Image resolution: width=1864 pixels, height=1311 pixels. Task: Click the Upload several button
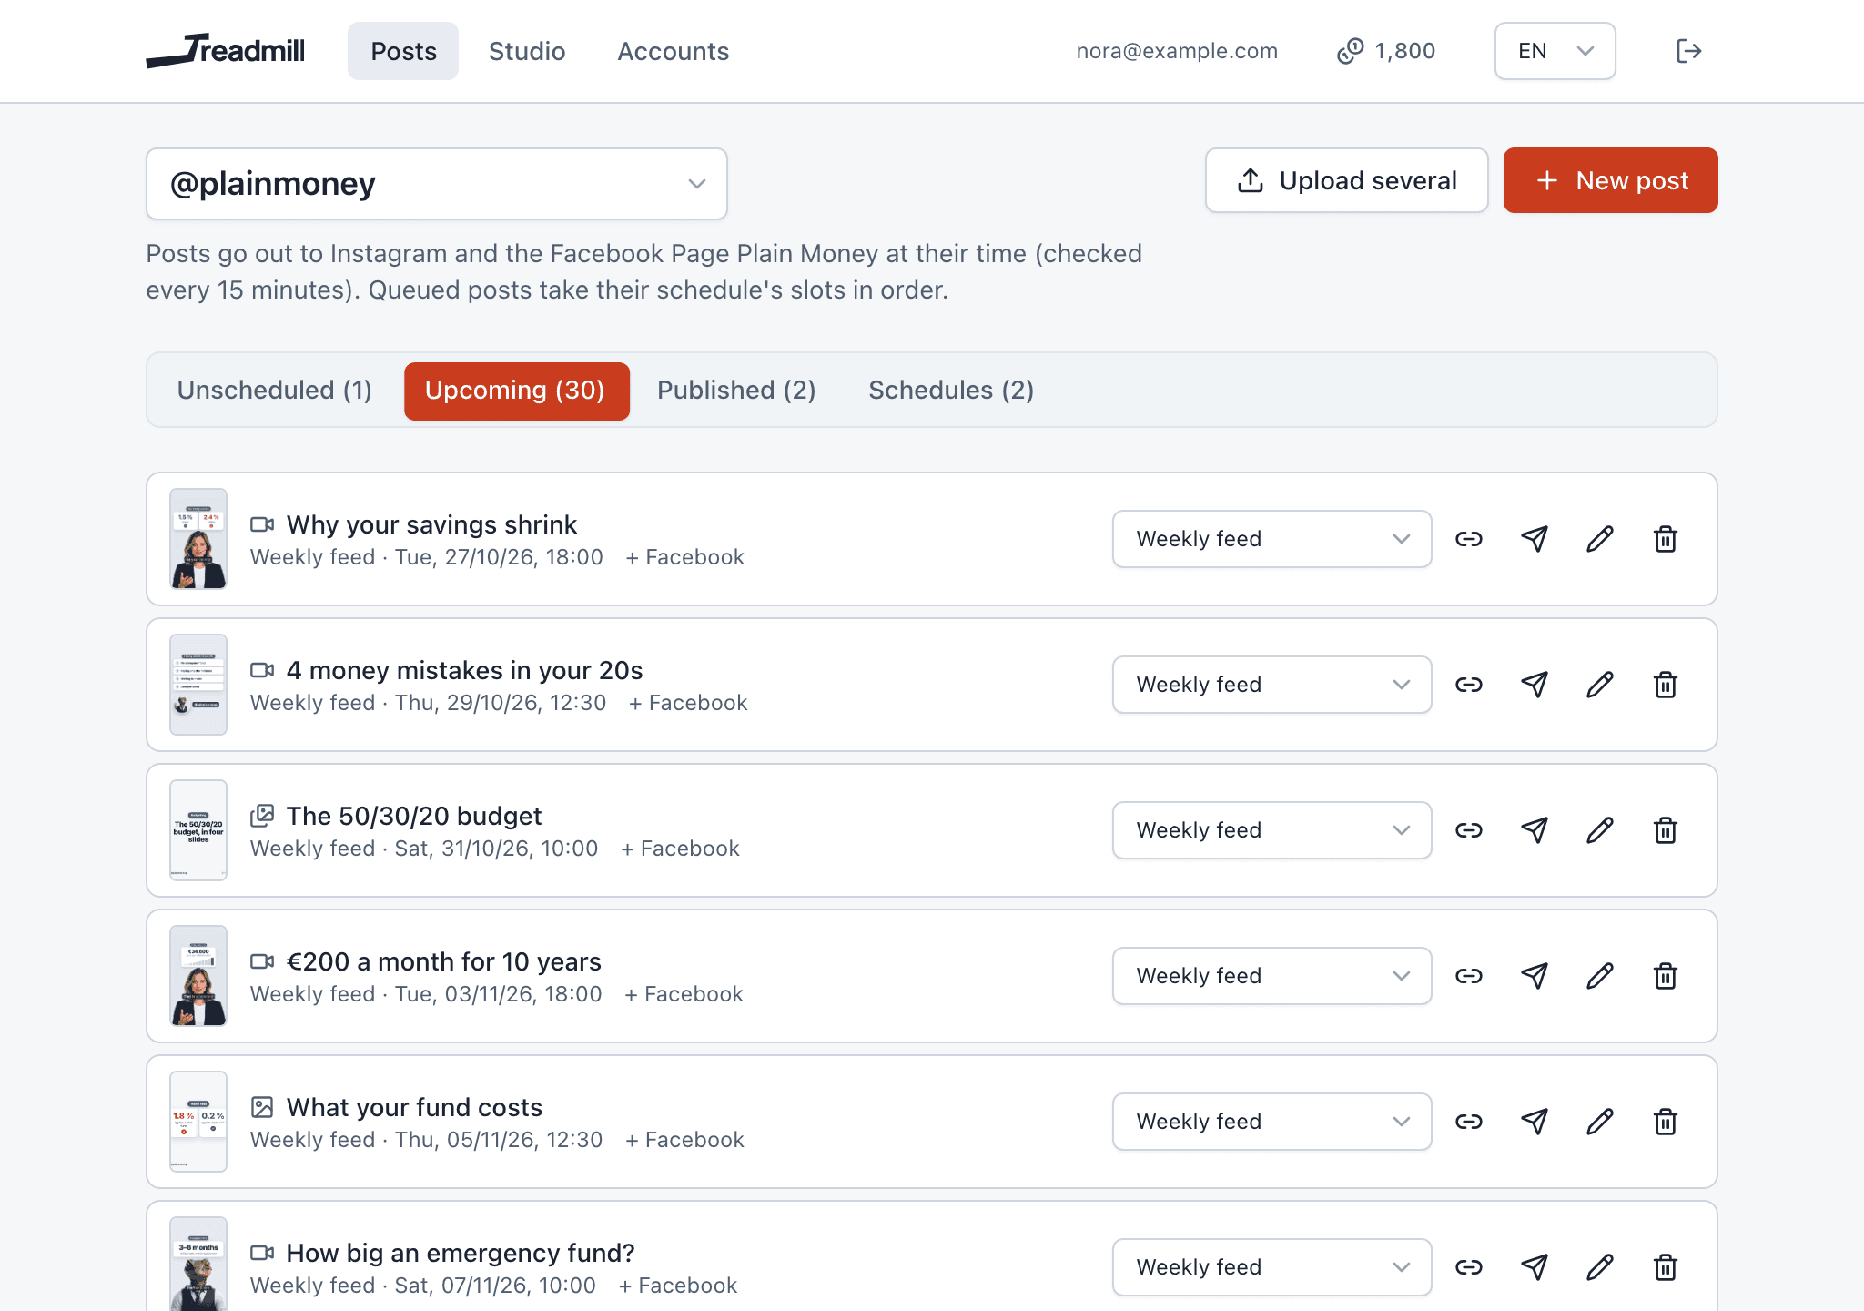click(1347, 180)
